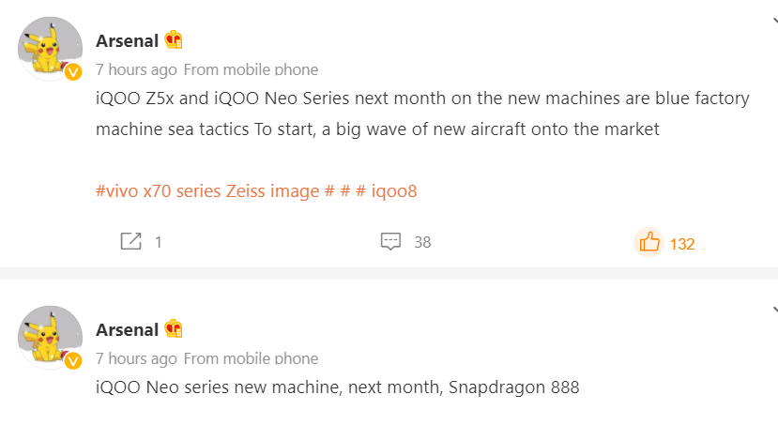
Task: Open the second post's Pikachu avatar
Action: pyautogui.click(x=50, y=337)
